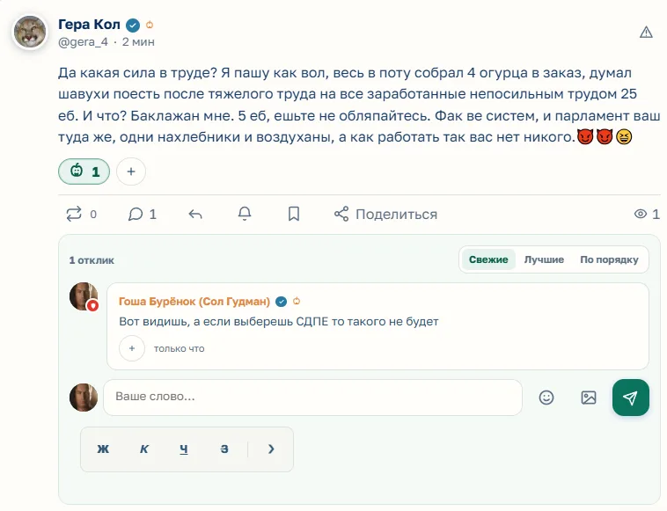The width and height of the screenshot is (667, 511).
Task: Report post via warning triangle icon
Action: (x=646, y=33)
